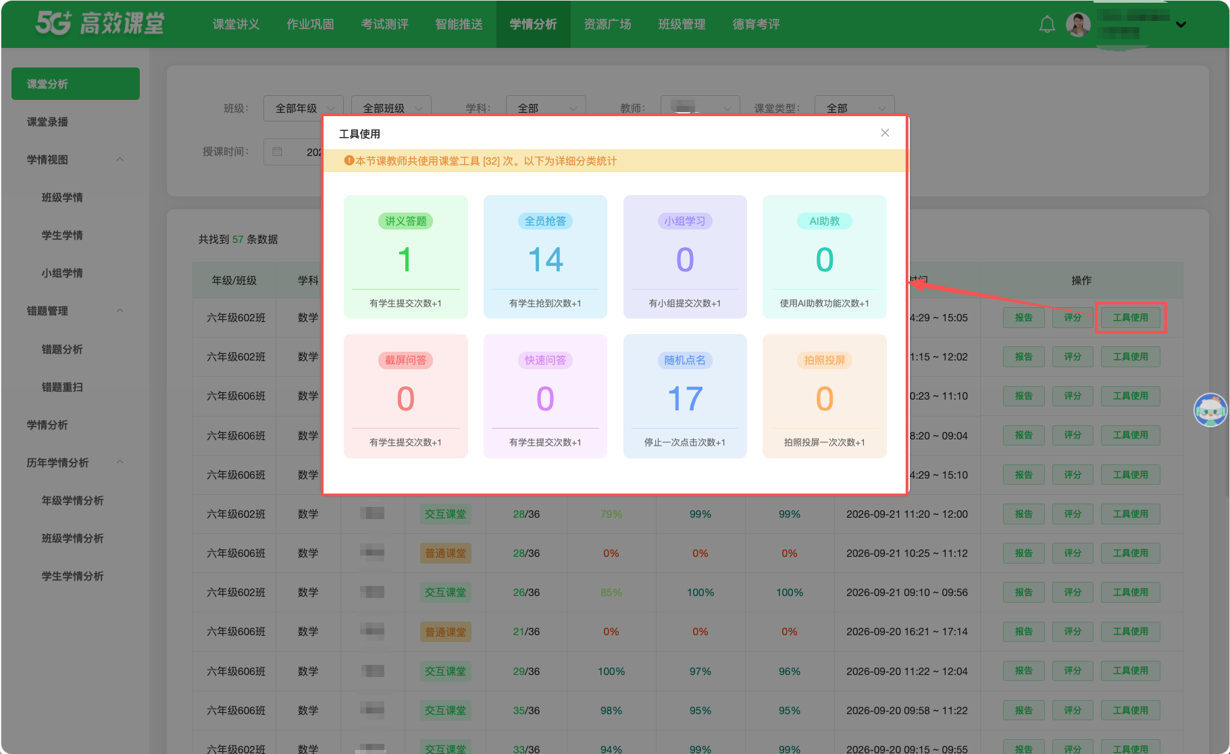Switch to 资源广场 menu
The height and width of the screenshot is (754, 1230).
[607, 24]
